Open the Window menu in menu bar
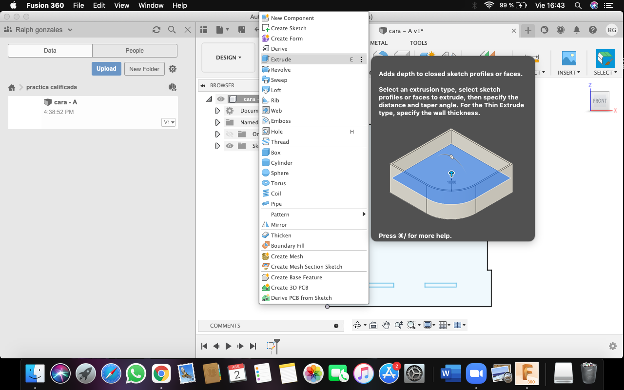Image resolution: width=624 pixels, height=390 pixels. (151, 5)
